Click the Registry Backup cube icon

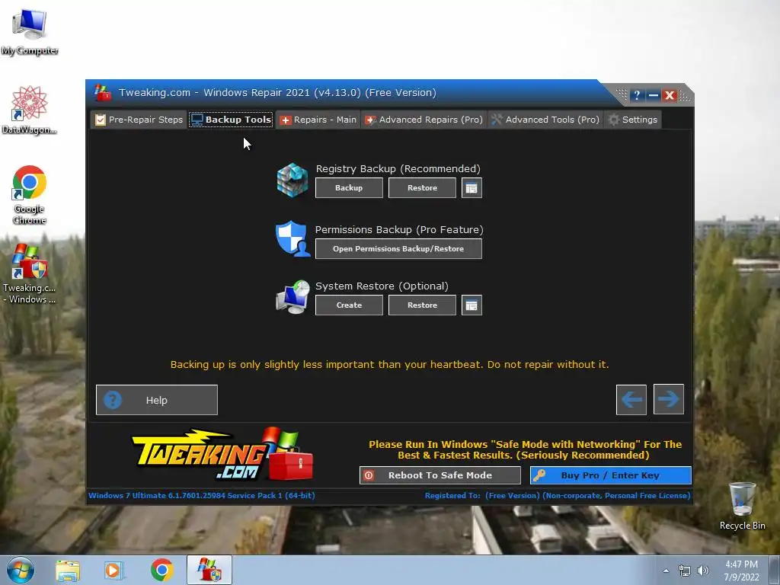[x=292, y=180]
